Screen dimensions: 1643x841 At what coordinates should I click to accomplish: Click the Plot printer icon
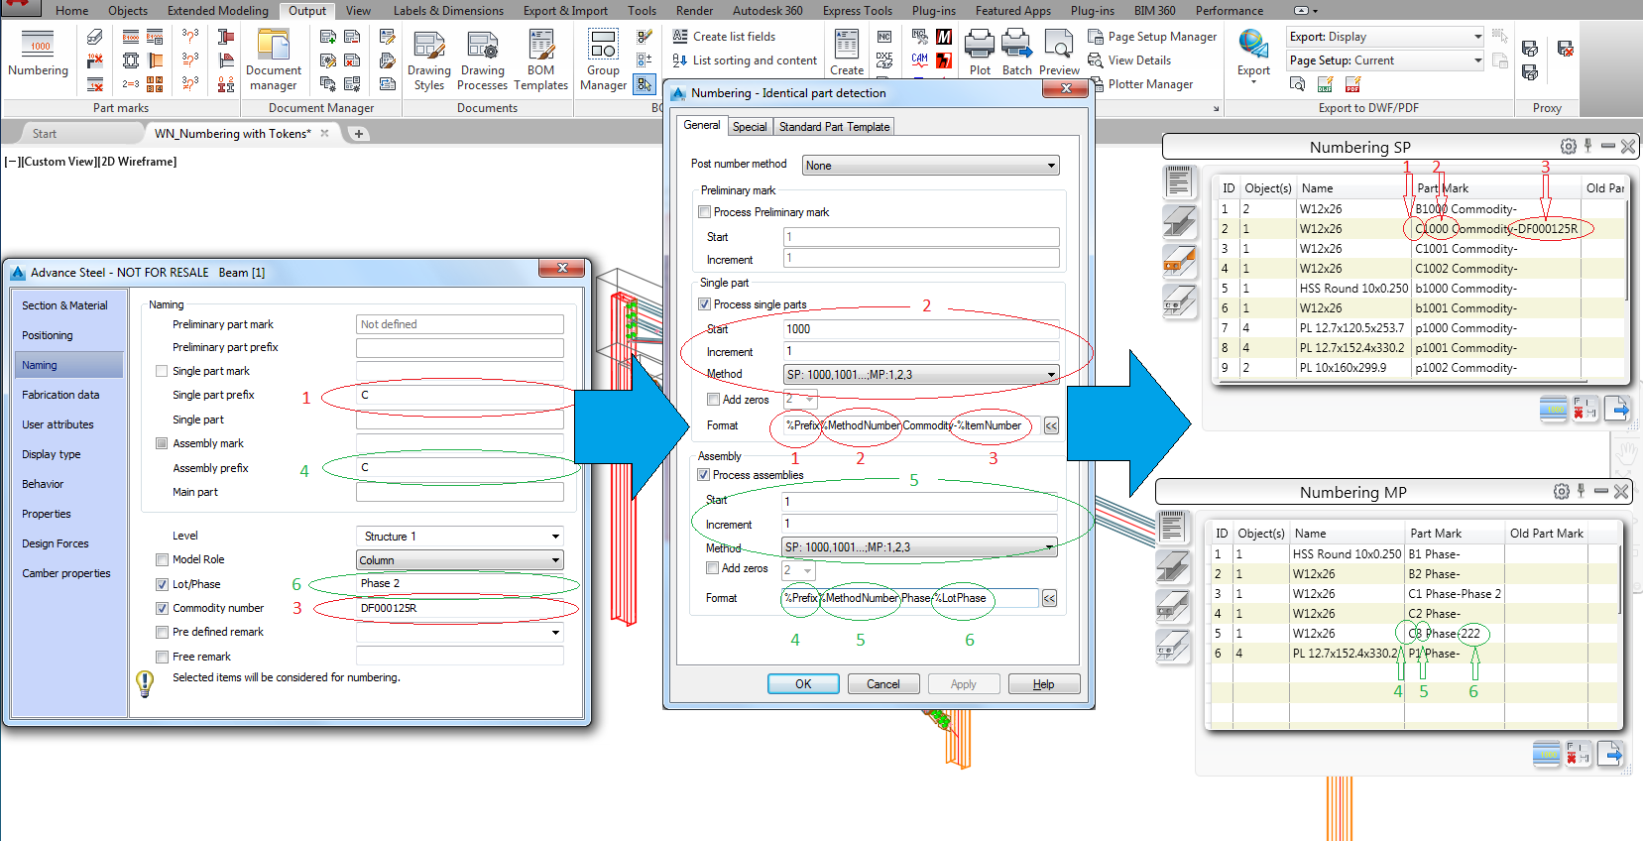[x=980, y=53]
